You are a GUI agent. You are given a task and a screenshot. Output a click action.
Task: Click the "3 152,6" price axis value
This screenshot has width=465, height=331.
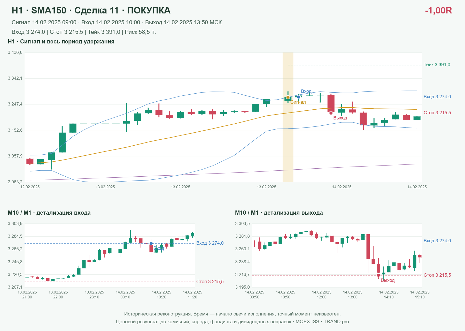pyautogui.click(x=15, y=130)
